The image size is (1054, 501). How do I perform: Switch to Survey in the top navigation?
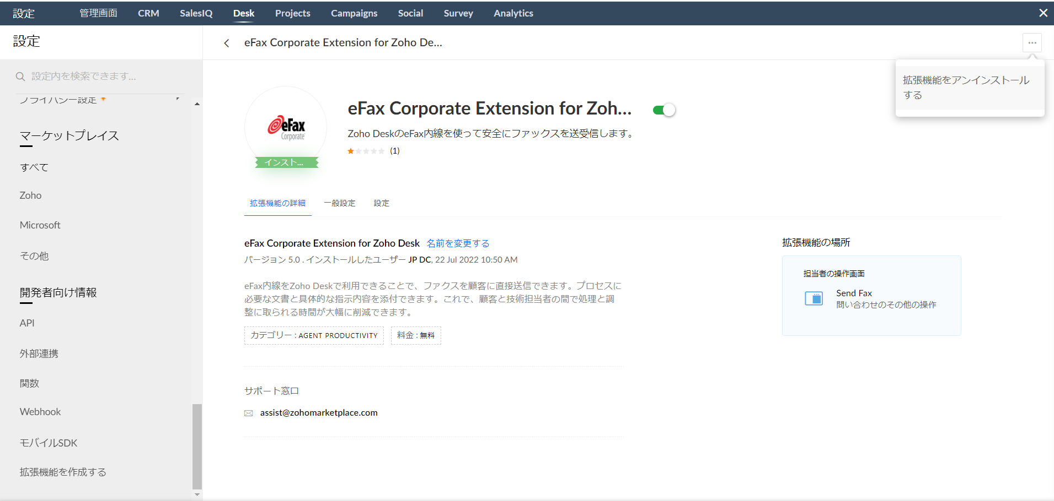coord(458,13)
